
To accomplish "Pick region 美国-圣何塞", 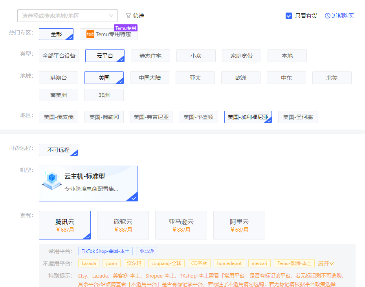I will point(298,117).
